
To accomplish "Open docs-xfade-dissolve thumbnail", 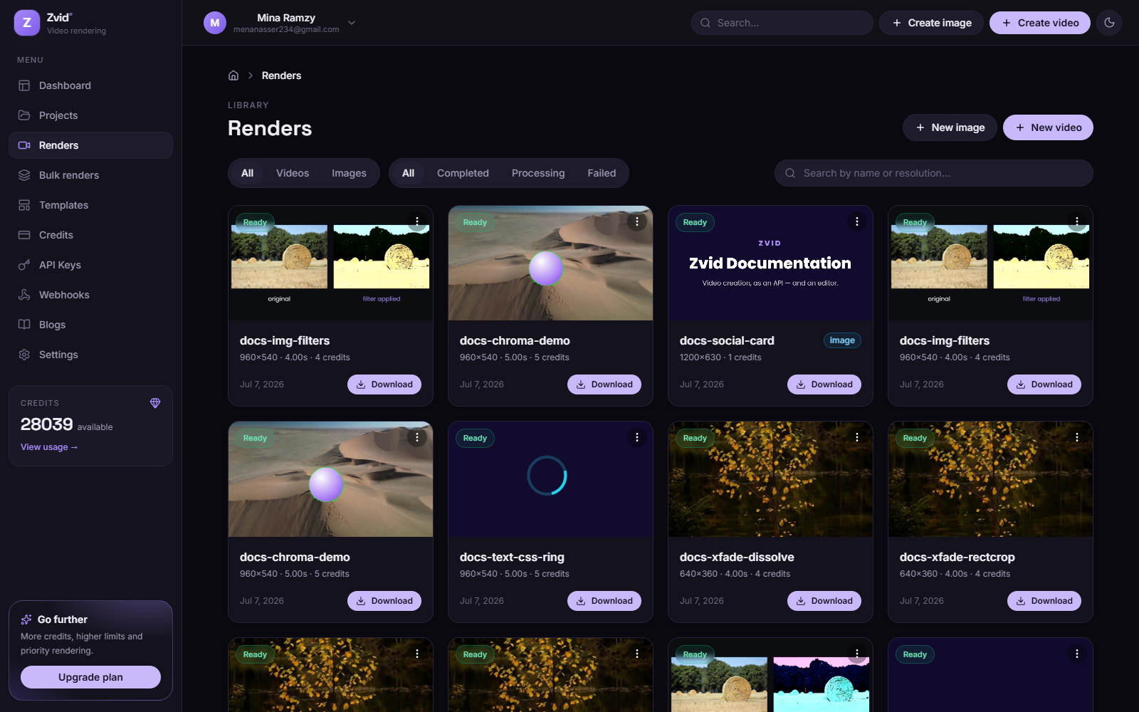I will (770, 479).
